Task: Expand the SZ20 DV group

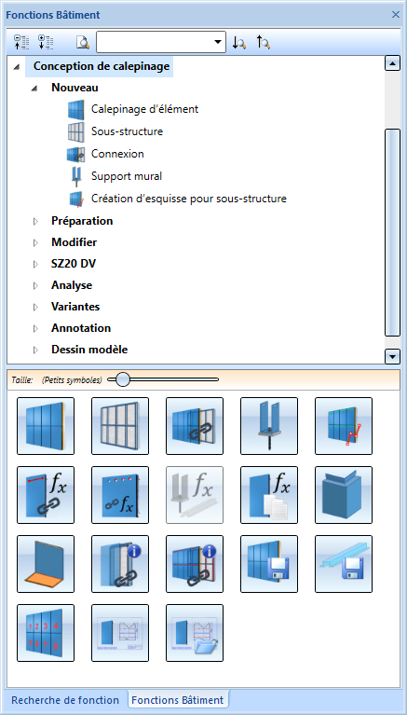Action: (36, 264)
